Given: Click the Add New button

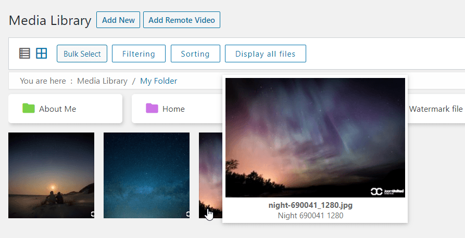Looking at the screenshot, I should (118, 20).
